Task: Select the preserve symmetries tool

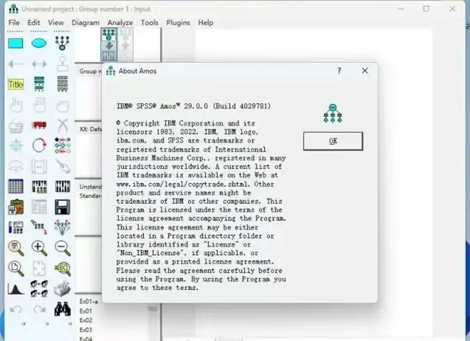Action: (x=62, y=227)
